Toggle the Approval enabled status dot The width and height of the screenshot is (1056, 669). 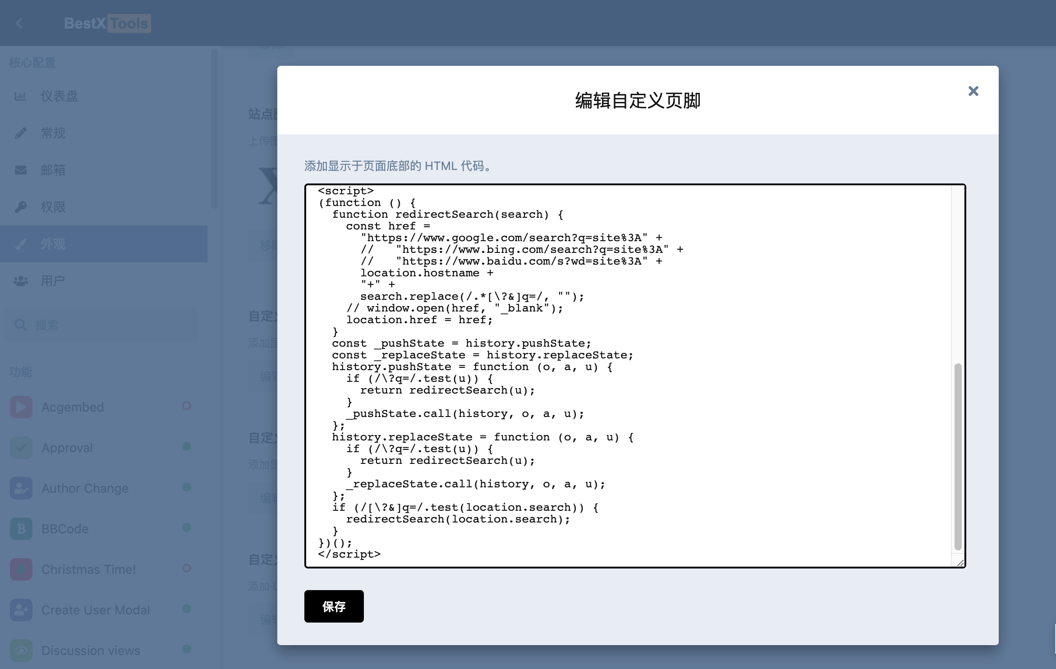coord(186,446)
